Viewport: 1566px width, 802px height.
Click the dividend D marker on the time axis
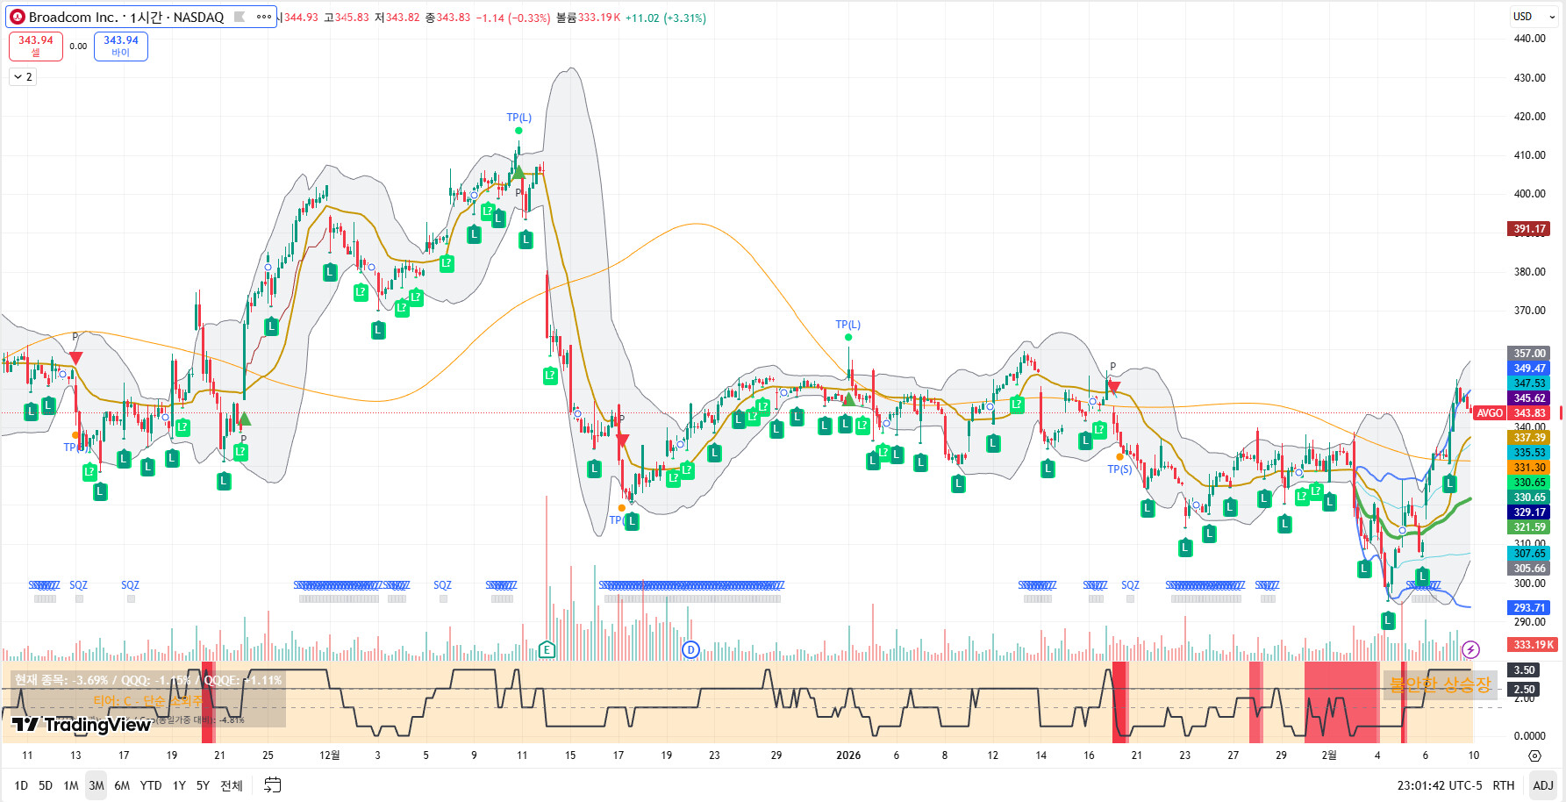[x=690, y=649]
